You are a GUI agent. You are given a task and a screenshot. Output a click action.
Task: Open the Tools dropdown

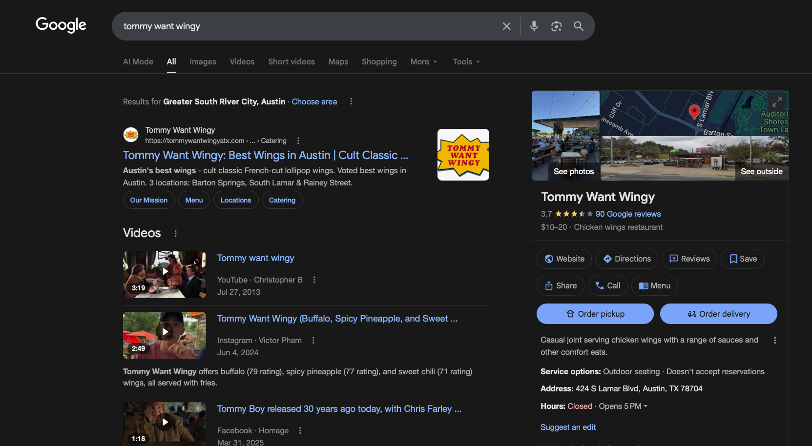click(465, 61)
